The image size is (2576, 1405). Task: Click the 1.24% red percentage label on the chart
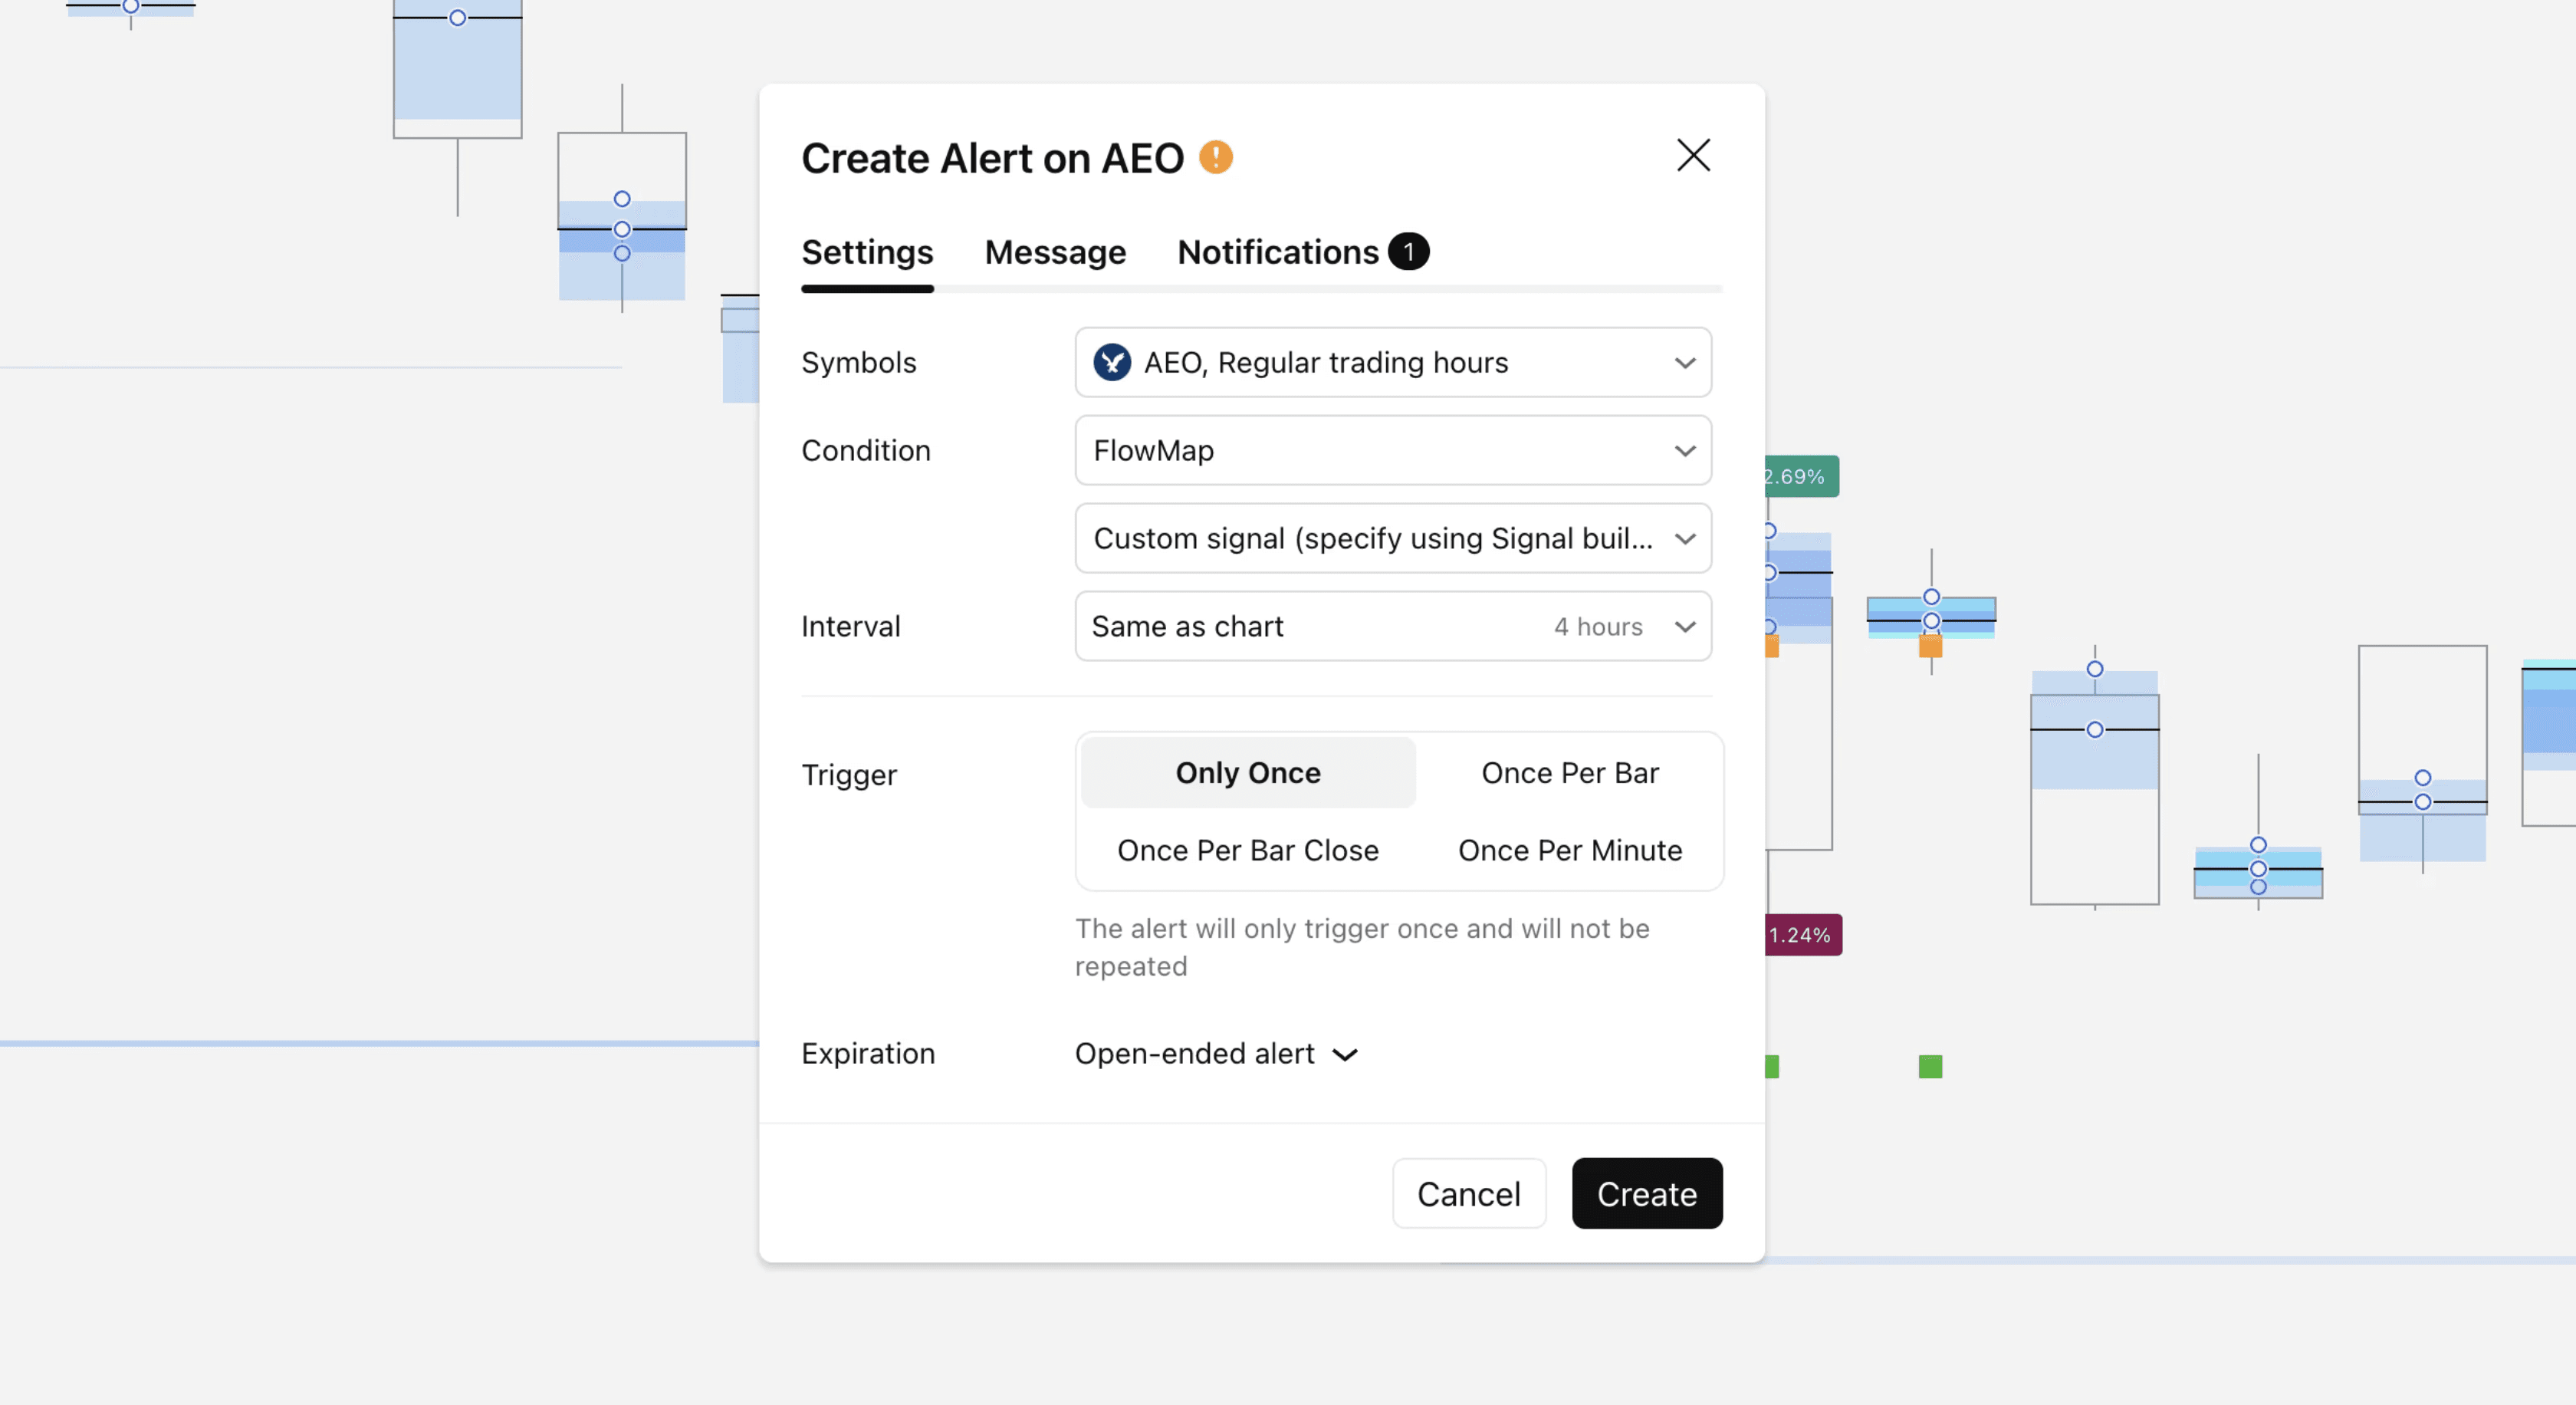pyautogui.click(x=1801, y=935)
